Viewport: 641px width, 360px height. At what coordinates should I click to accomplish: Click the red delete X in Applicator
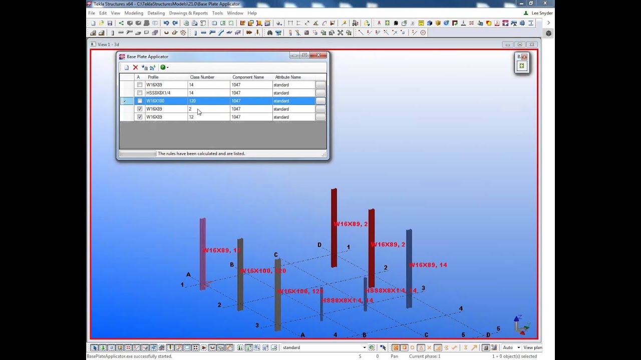[x=135, y=67]
